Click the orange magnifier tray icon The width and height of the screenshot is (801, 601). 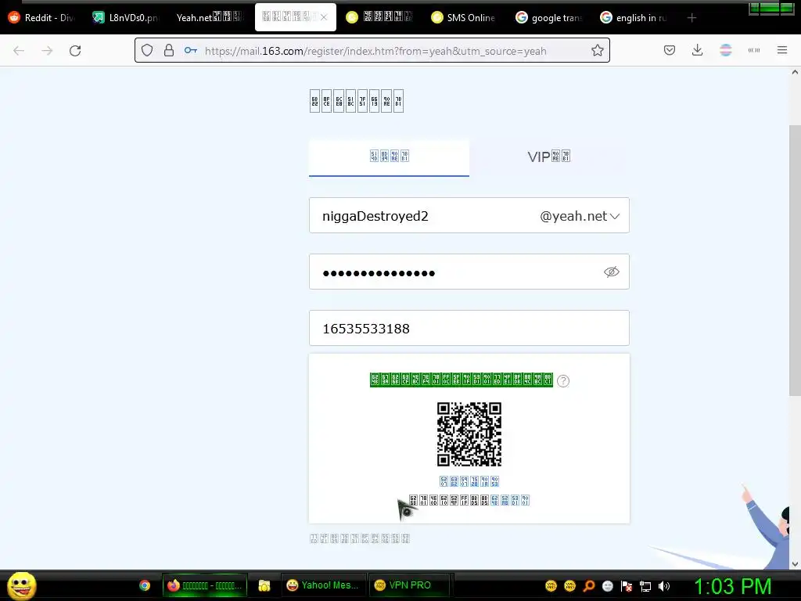pos(588,586)
